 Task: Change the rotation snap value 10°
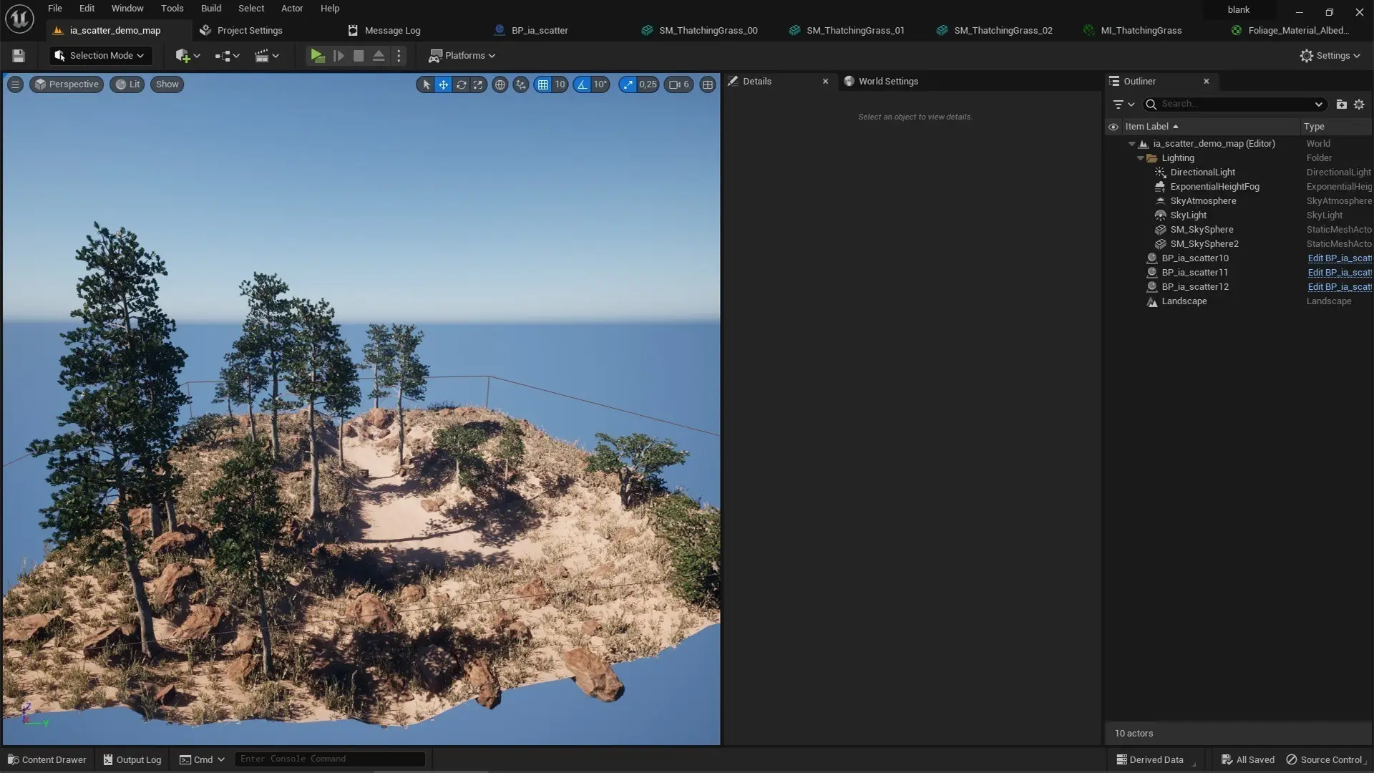pyautogui.click(x=600, y=84)
